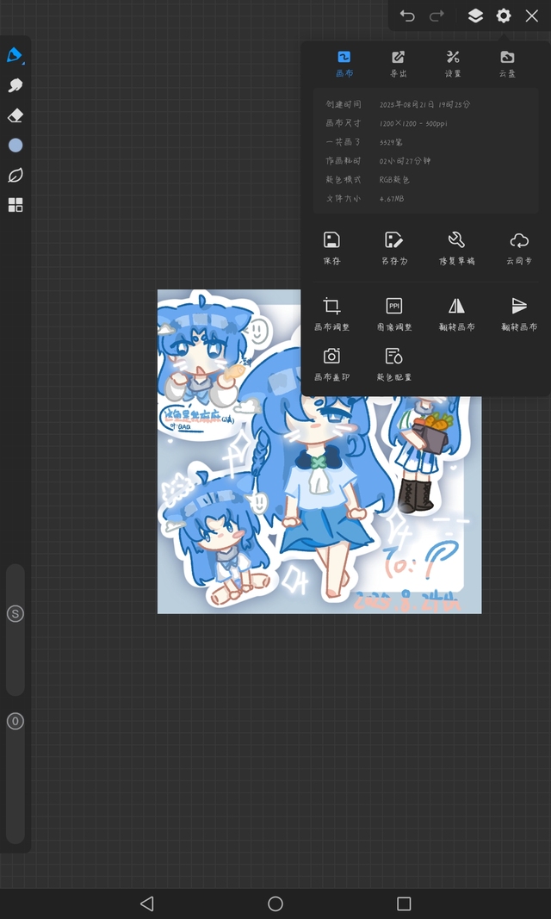Screen dimensions: 551x919
Task: Click 另存为 to save as
Action: pos(393,246)
